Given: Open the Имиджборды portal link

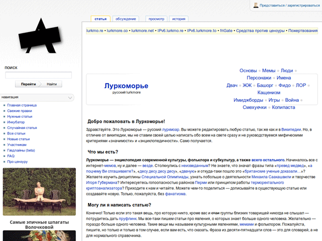Looking at the screenshot, I should coord(248,100).
